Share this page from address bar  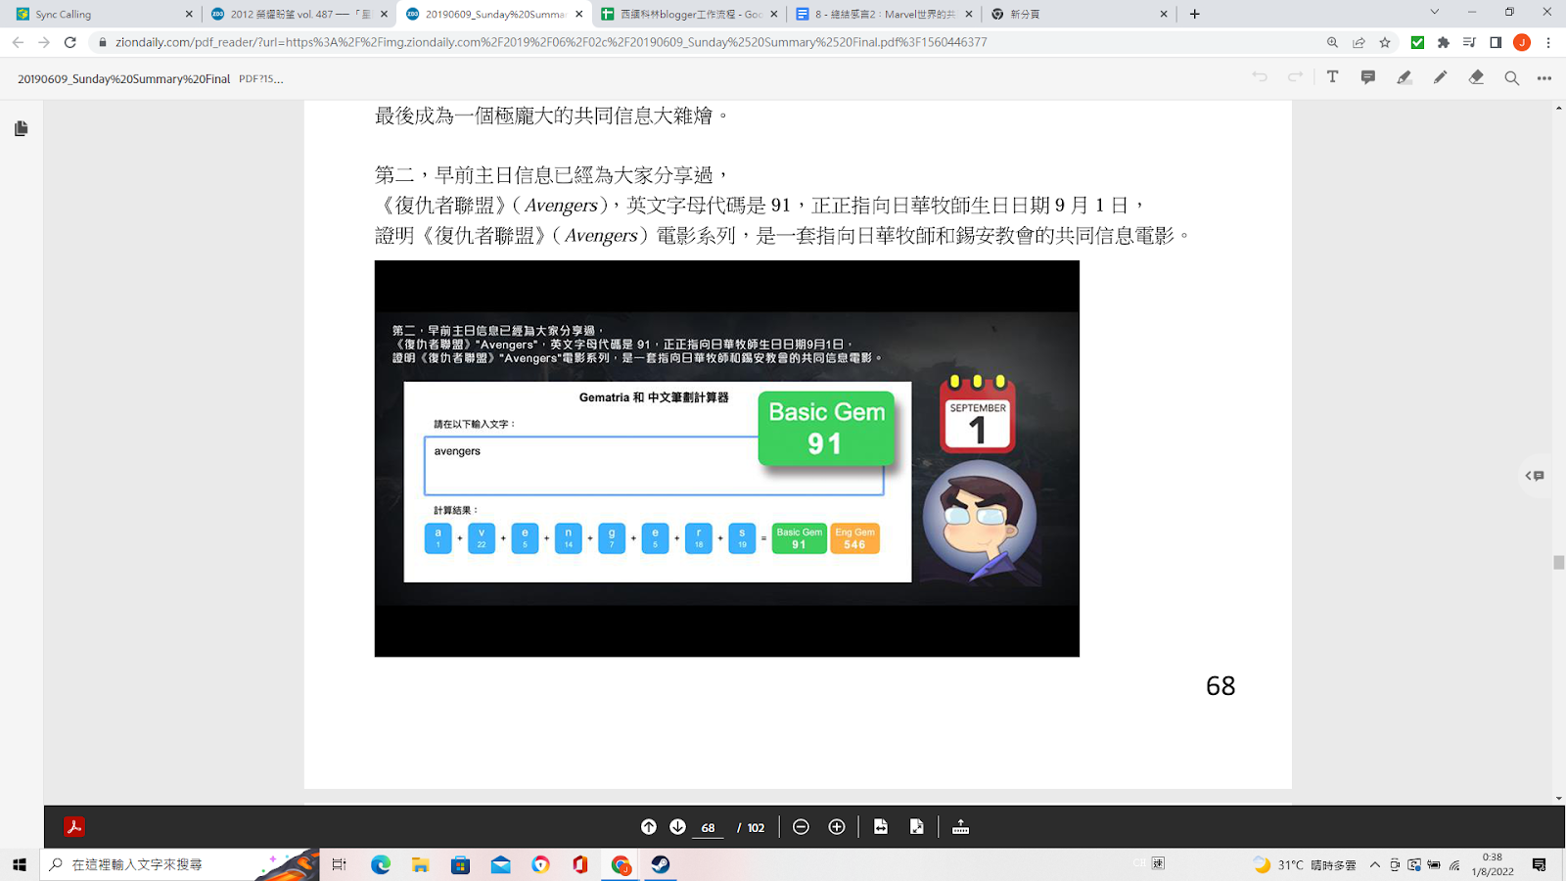tap(1359, 42)
